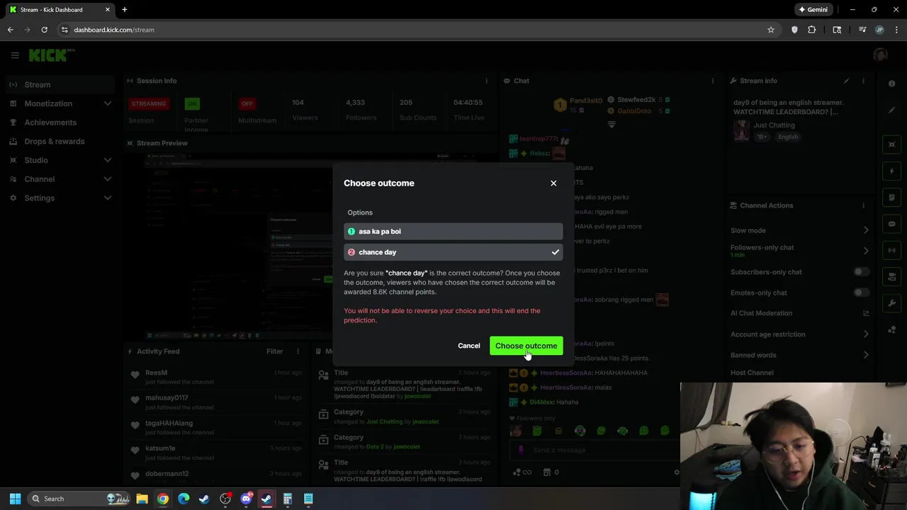Click the Gemini button in Chrome
Image resolution: width=907 pixels, height=510 pixels.
(813, 10)
